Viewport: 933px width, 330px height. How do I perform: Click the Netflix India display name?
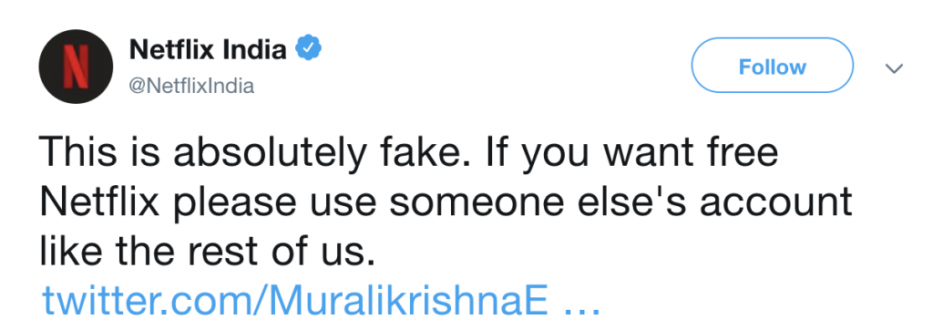(208, 49)
